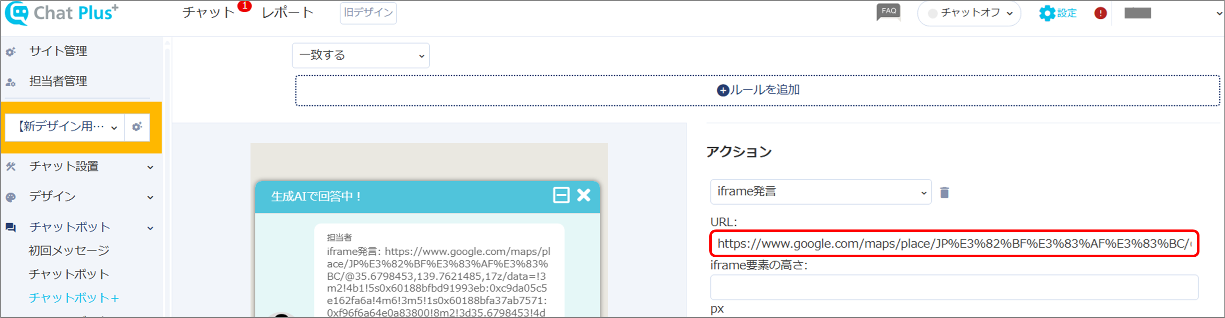Click ルールを追加 button
Viewport: 1225px width, 318px height.
758,90
